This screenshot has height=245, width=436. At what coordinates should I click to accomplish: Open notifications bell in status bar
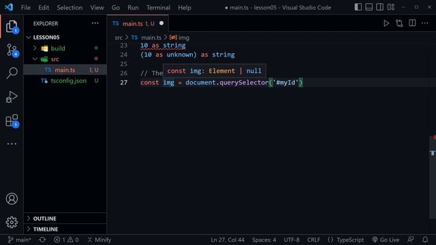pos(425,240)
